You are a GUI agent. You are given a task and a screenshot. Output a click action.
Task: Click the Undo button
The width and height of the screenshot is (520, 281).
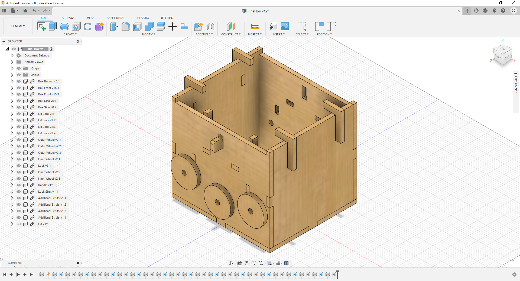pyautogui.click(x=34, y=11)
